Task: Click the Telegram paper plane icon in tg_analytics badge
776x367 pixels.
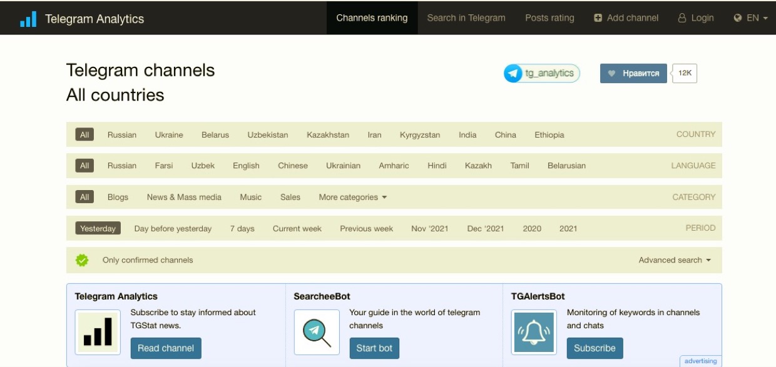Action: coord(514,73)
